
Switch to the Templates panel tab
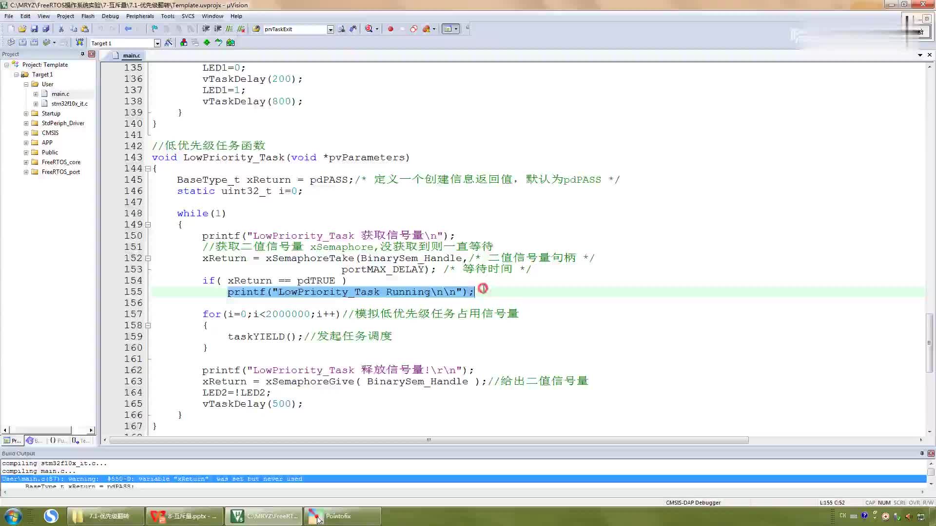[81, 440]
